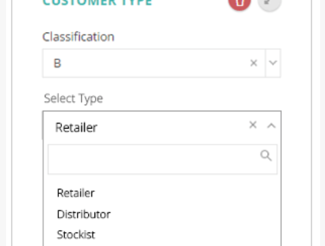Click the Select Type box border area
The width and height of the screenshot is (325, 246).
pyautogui.click(x=162, y=111)
